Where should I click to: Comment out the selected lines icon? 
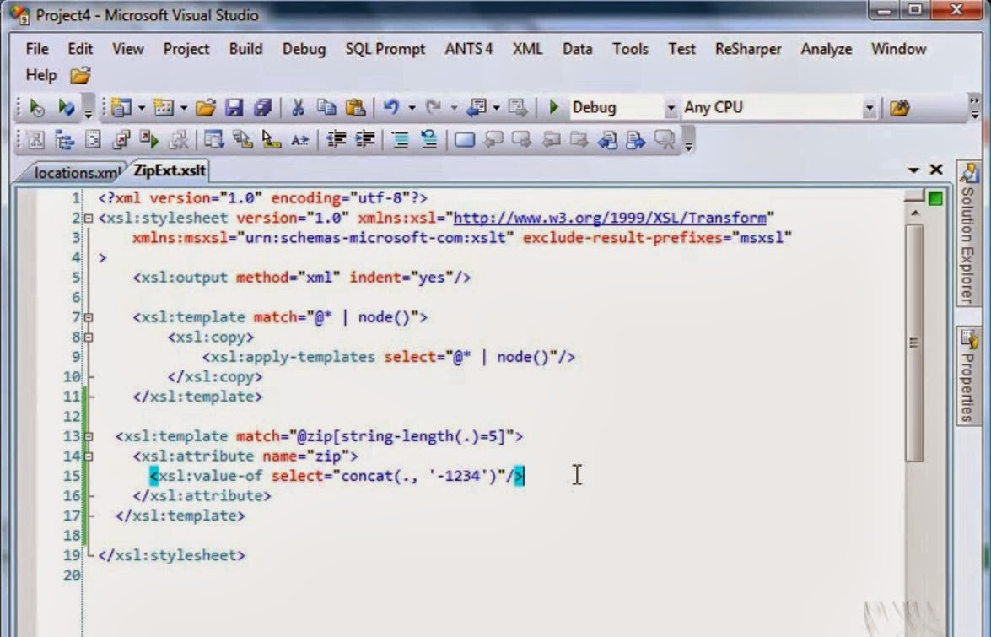pos(400,139)
